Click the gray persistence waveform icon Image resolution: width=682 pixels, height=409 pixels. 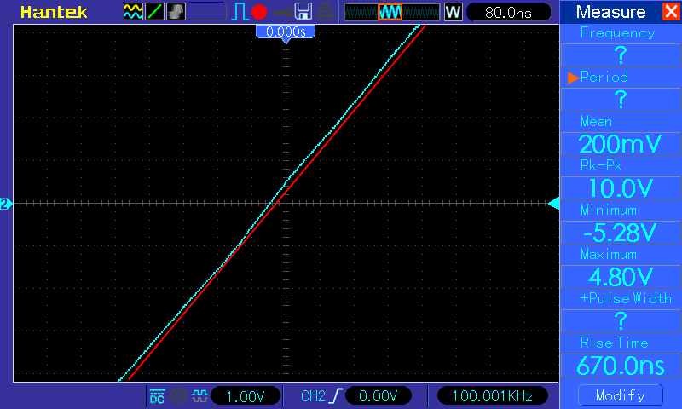coord(176,12)
